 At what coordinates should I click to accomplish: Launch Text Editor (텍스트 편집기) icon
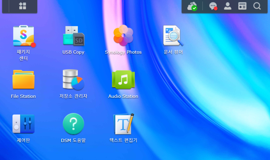pos(123,124)
